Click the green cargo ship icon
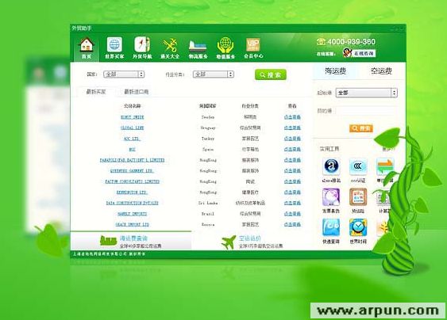 pos(108,241)
